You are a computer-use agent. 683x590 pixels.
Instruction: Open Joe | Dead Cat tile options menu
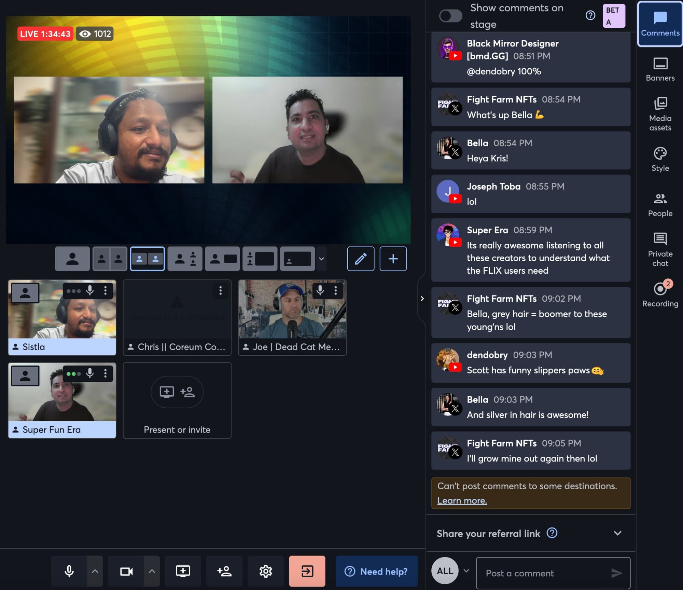point(336,291)
